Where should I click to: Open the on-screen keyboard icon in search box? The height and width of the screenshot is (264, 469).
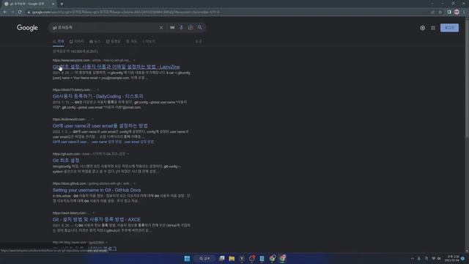(x=172, y=28)
